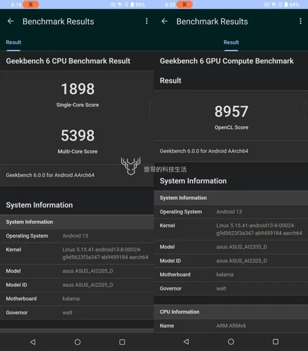The width and height of the screenshot is (308, 351).
Task: Tap Model ID row on right screen
Action: tap(231, 261)
